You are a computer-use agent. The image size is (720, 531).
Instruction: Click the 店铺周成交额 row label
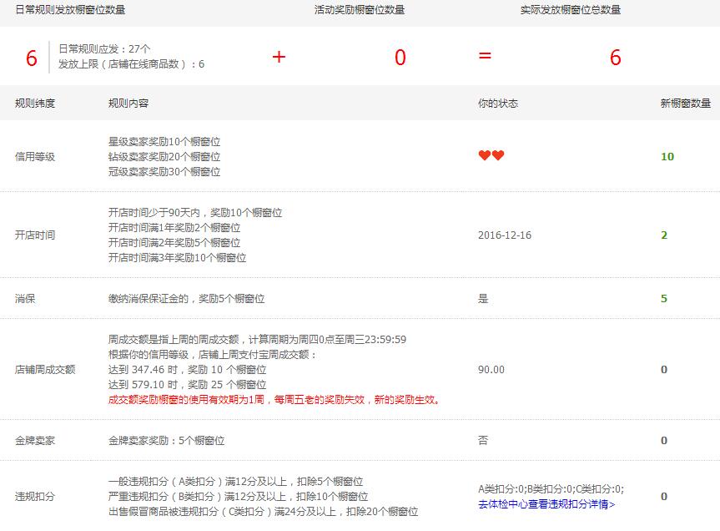45,370
